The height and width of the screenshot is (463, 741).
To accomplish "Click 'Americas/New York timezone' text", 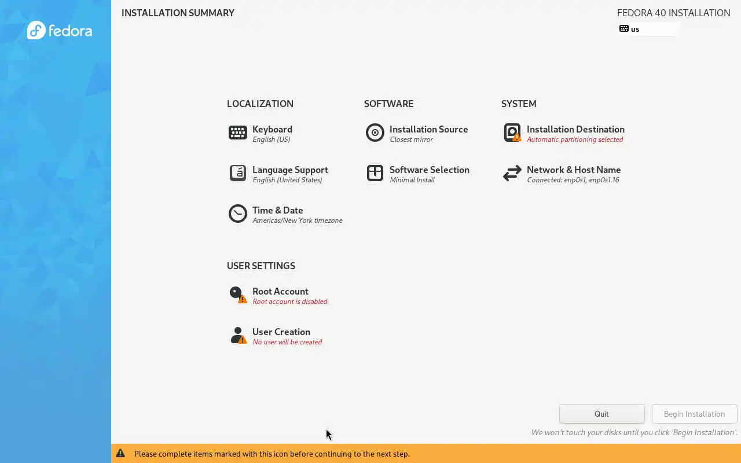I will (x=297, y=221).
